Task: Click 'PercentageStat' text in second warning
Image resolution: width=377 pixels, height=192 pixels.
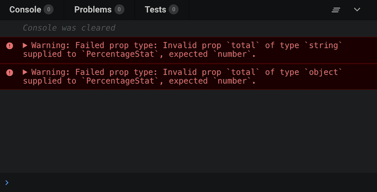Action: pos(120,81)
